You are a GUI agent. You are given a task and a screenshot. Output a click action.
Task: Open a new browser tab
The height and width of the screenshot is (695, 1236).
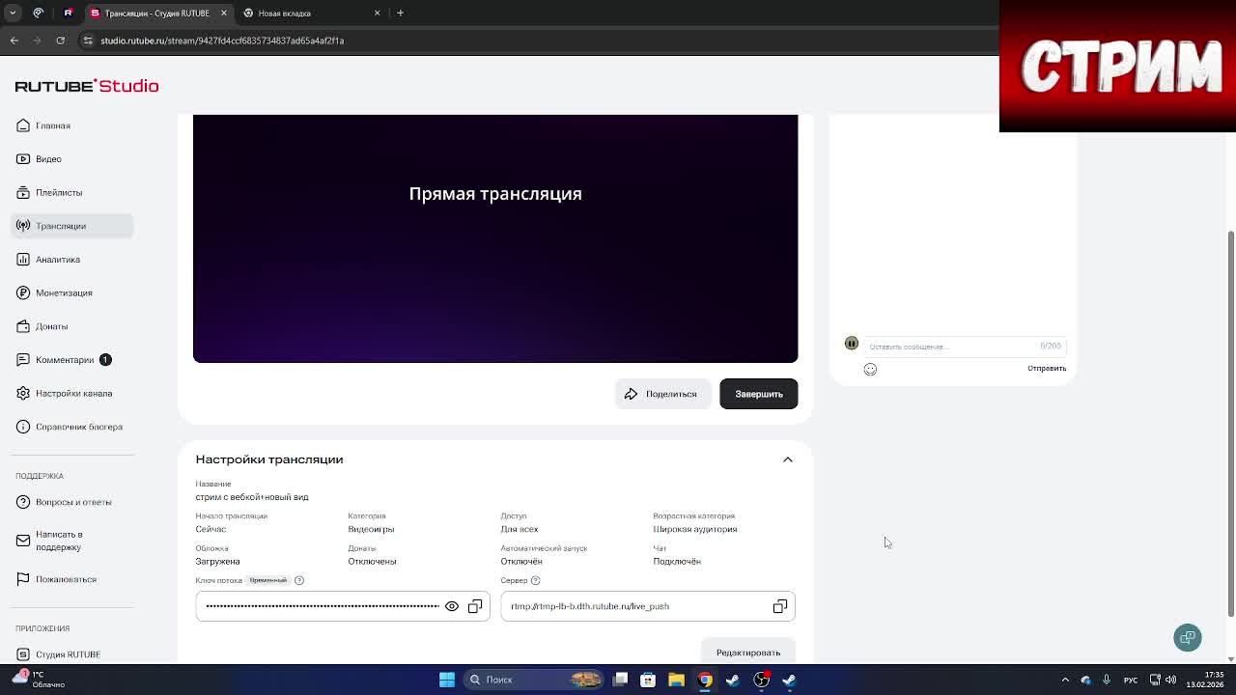400,14
